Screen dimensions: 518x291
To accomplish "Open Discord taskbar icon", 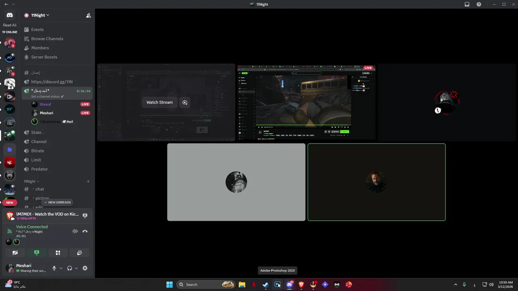I will pos(289,285).
